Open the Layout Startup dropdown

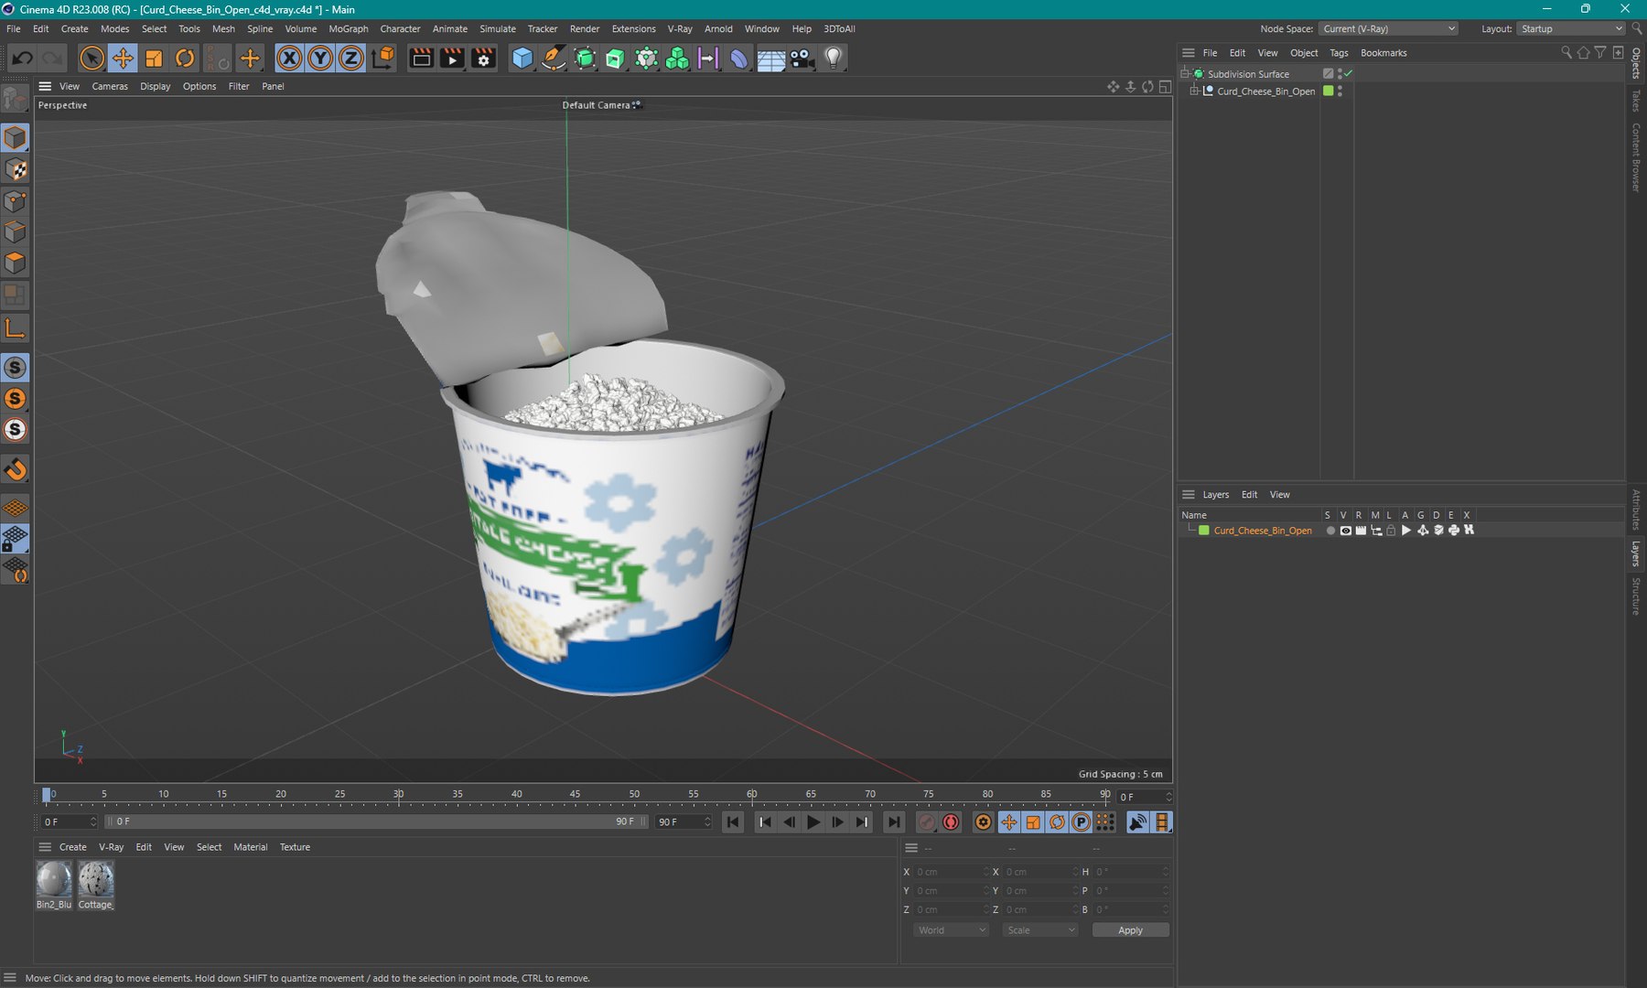point(1571,28)
